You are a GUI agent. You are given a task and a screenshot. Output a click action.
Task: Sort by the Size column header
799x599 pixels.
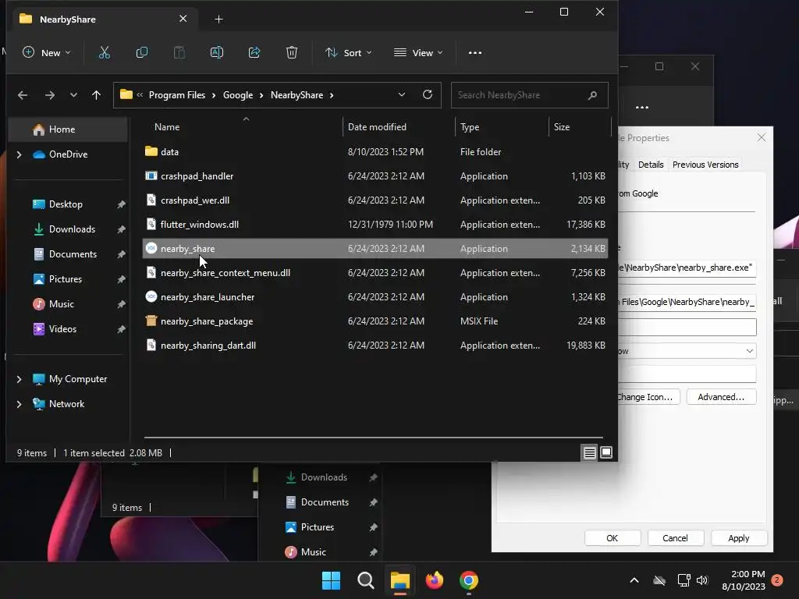(x=562, y=127)
